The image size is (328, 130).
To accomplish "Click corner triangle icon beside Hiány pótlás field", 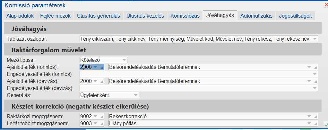I will click(x=315, y=124).
